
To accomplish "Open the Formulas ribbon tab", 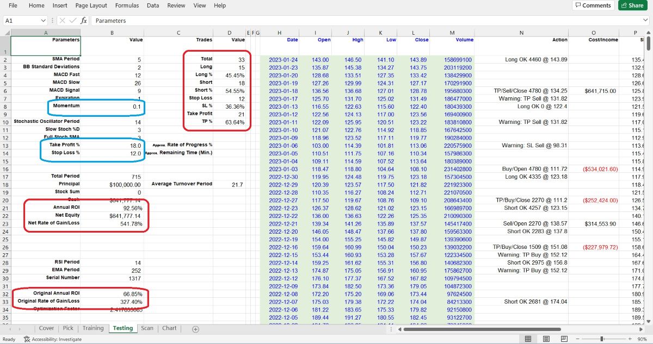I will pos(127,5).
